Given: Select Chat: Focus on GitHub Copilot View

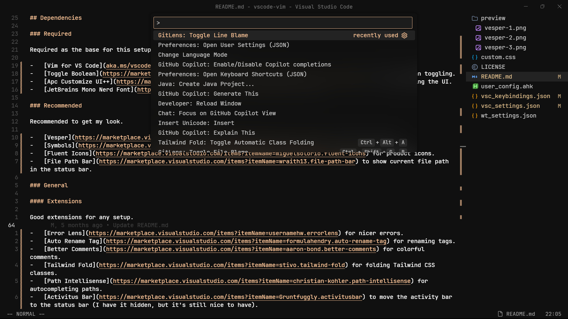Looking at the screenshot, I should tap(284, 113).
